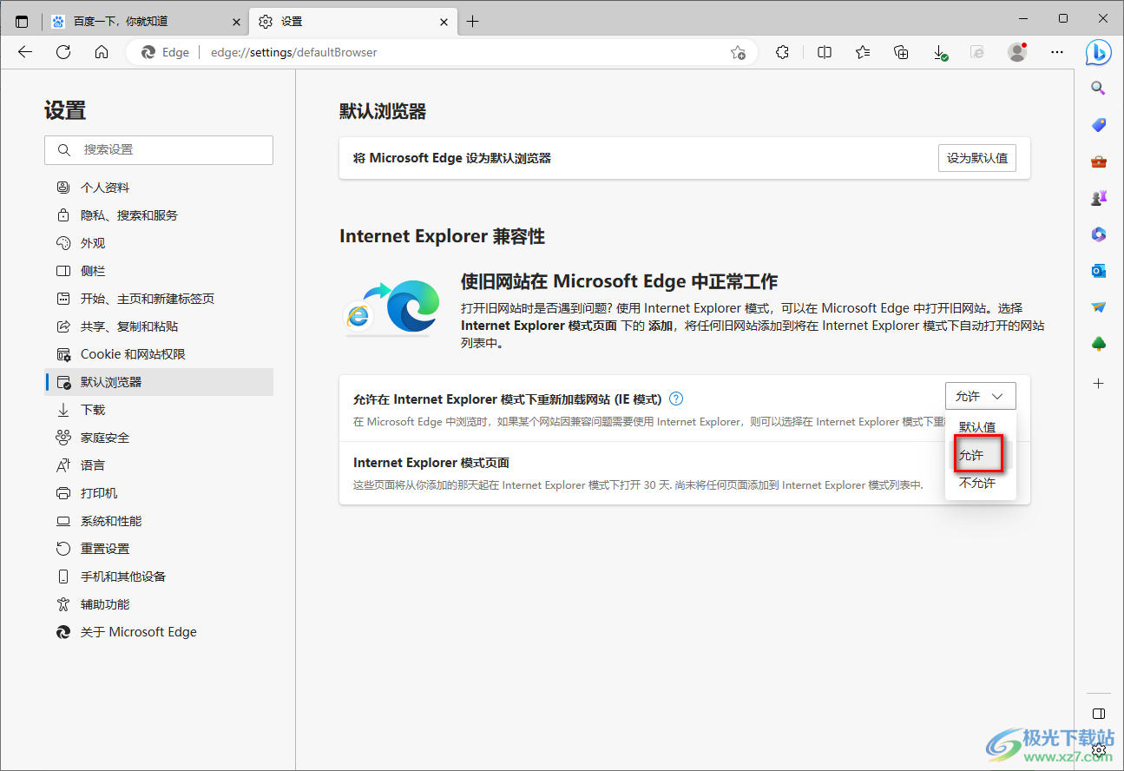The height and width of the screenshot is (771, 1124).
Task: Open sidebar green tree icon
Action: tap(1099, 344)
